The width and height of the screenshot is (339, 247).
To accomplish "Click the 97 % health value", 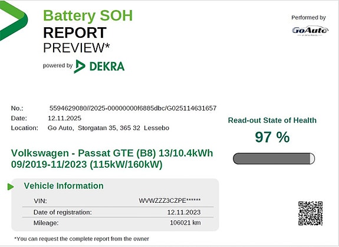I will [272, 137].
